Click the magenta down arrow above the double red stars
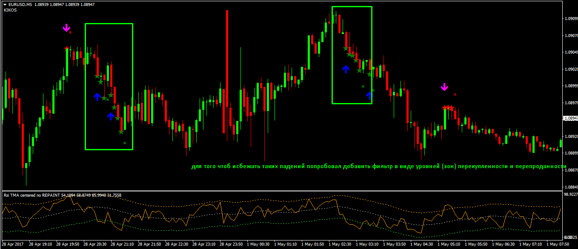The image size is (578, 249). pos(444,87)
